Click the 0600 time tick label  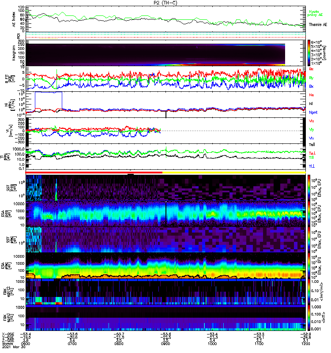[x=26, y=344]
